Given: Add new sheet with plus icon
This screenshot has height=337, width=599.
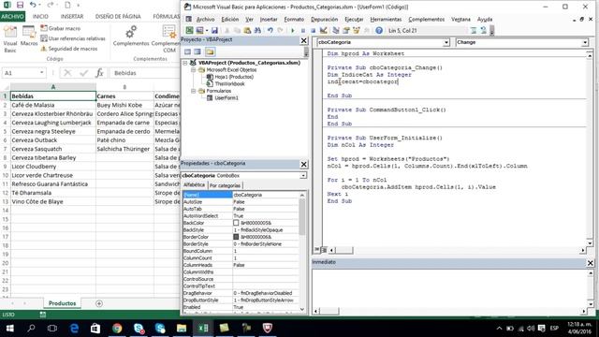Looking at the screenshot, I should click(99, 303).
